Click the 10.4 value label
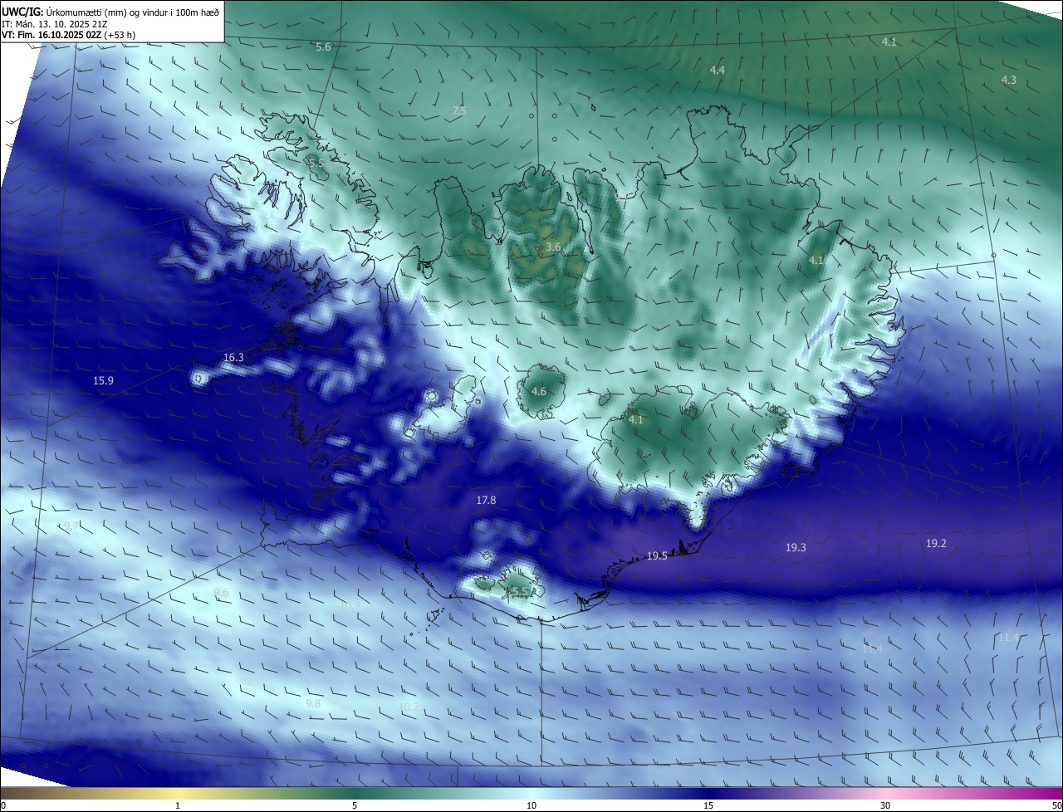The width and height of the screenshot is (1063, 812). pyautogui.click(x=350, y=606)
